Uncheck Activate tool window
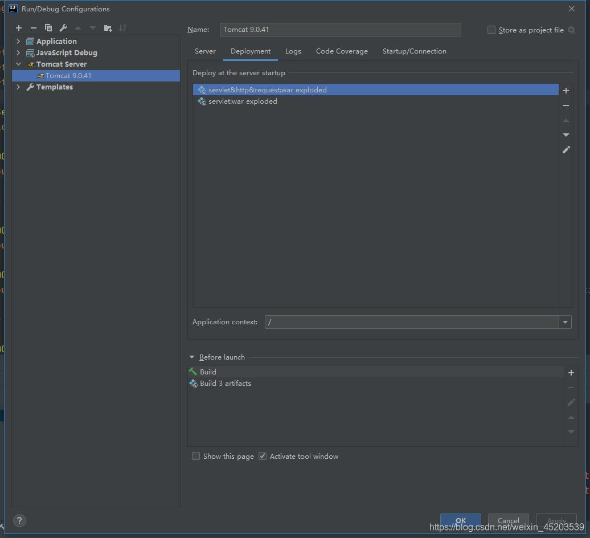The height and width of the screenshot is (538, 590). 263,457
